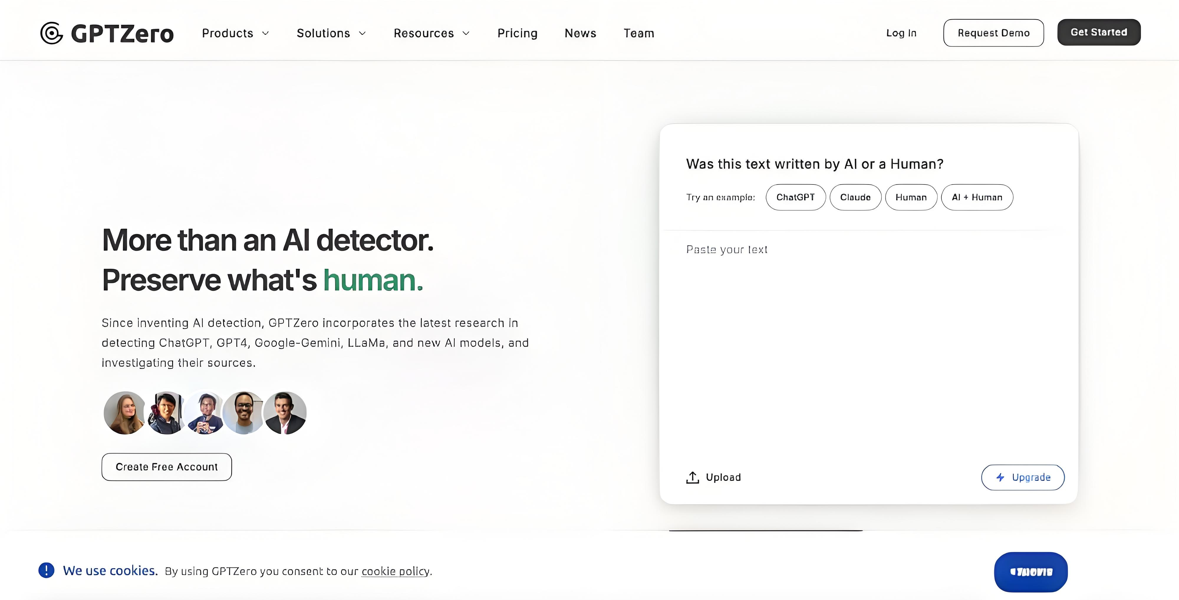Go to the Pricing page

517,33
